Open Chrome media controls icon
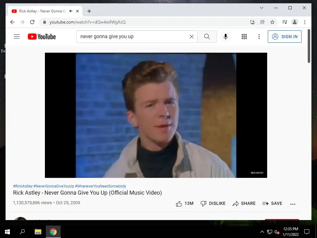317x238 pixels. click(285, 22)
